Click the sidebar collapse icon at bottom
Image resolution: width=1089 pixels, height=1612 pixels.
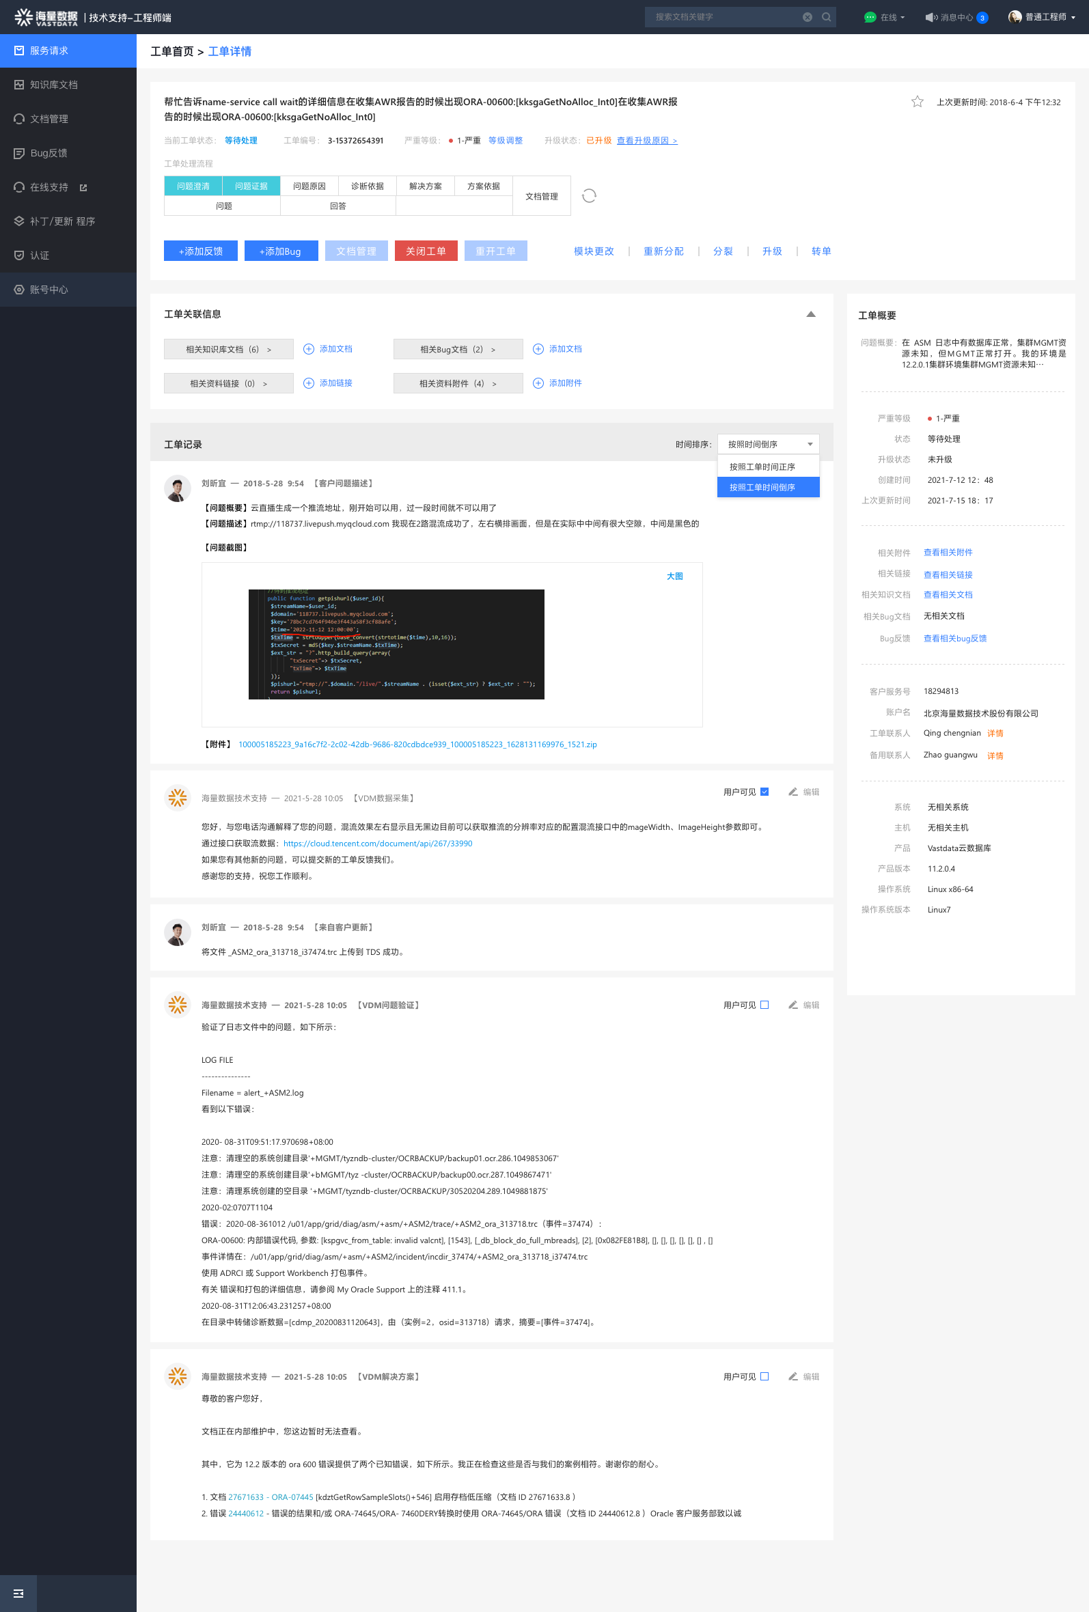pyautogui.click(x=18, y=1594)
